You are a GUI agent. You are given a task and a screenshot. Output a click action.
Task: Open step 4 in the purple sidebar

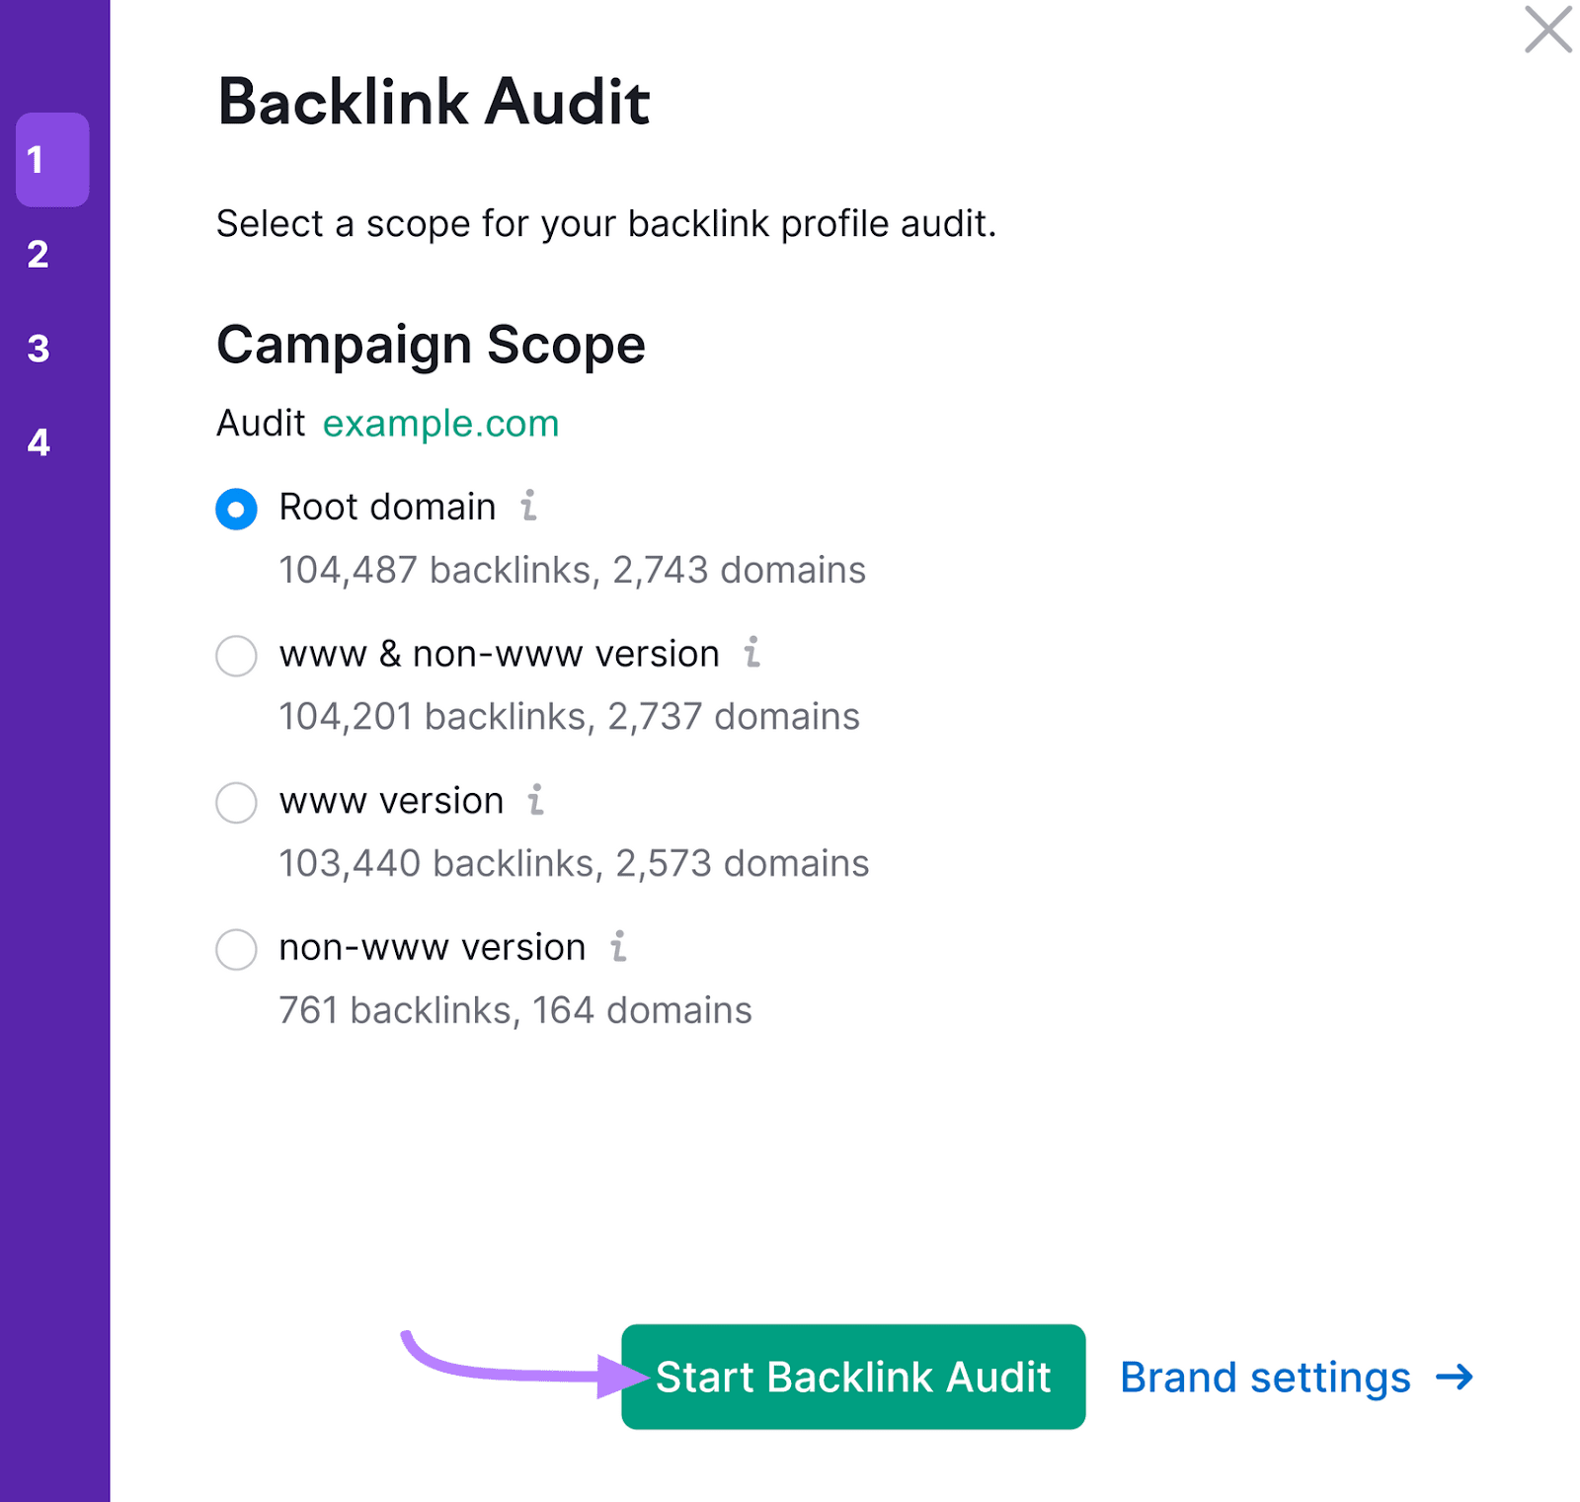(39, 443)
